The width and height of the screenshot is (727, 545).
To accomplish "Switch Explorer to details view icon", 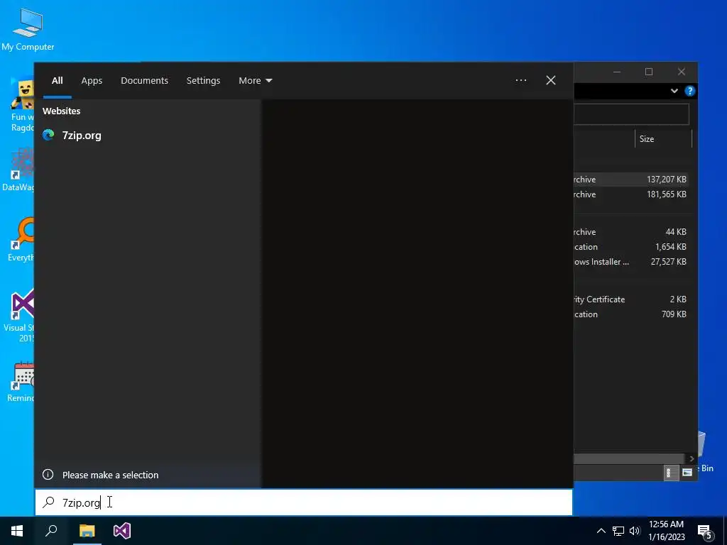I will [671, 472].
